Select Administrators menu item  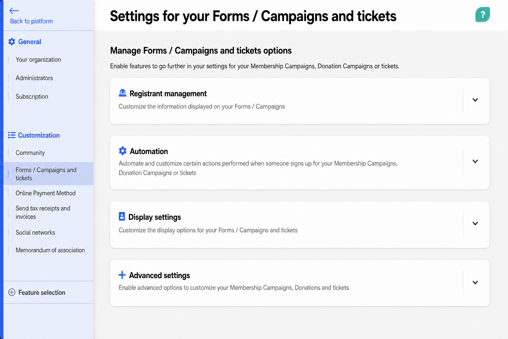point(34,78)
